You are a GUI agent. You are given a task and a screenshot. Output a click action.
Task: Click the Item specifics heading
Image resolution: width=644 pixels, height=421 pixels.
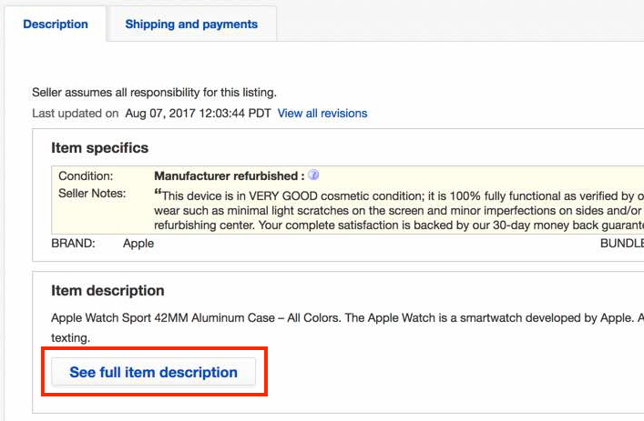coord(99,147)
